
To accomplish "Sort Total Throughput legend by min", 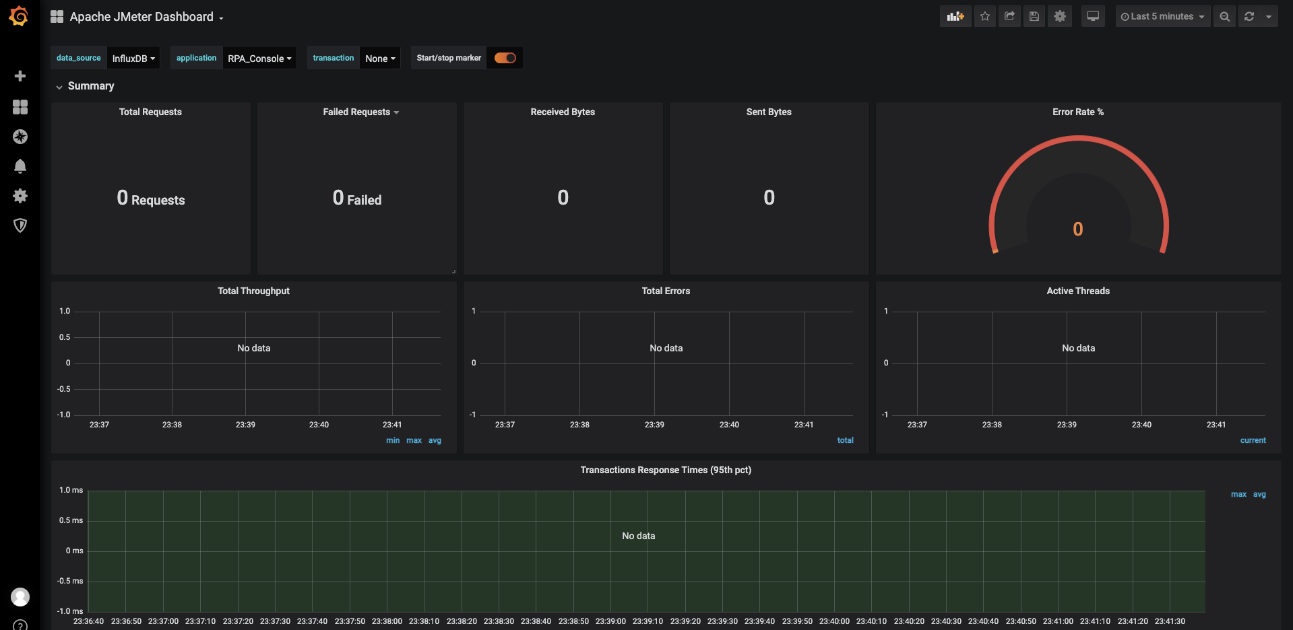I will tap(393, 440).
